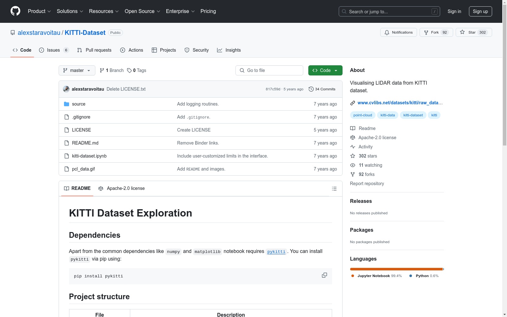Click the Readme book icon in About

353,128
